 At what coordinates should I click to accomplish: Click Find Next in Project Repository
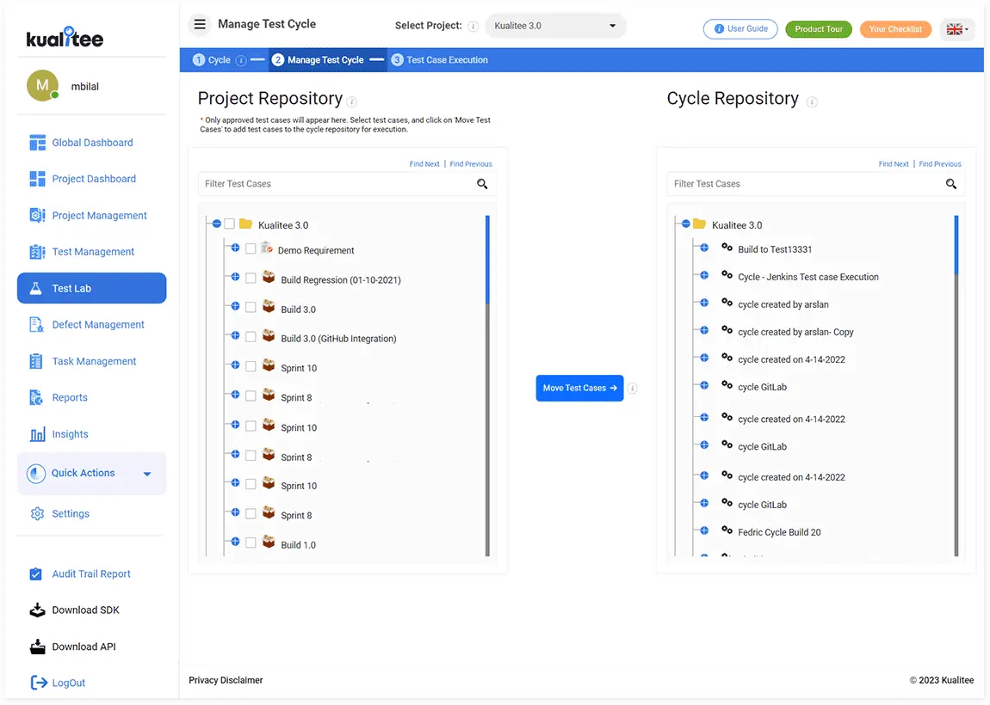coord(424,164)
